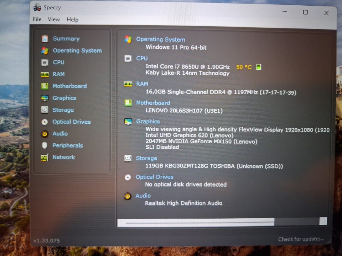The width and height of the screenshot is (342, 256).
Task: Click the SLI Disabled text
Action: pyautogui.click(x=162, y=147)
